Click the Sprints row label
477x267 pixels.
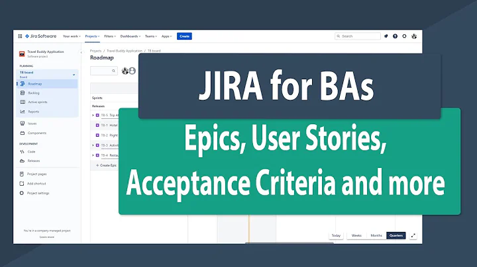[97, 98]
